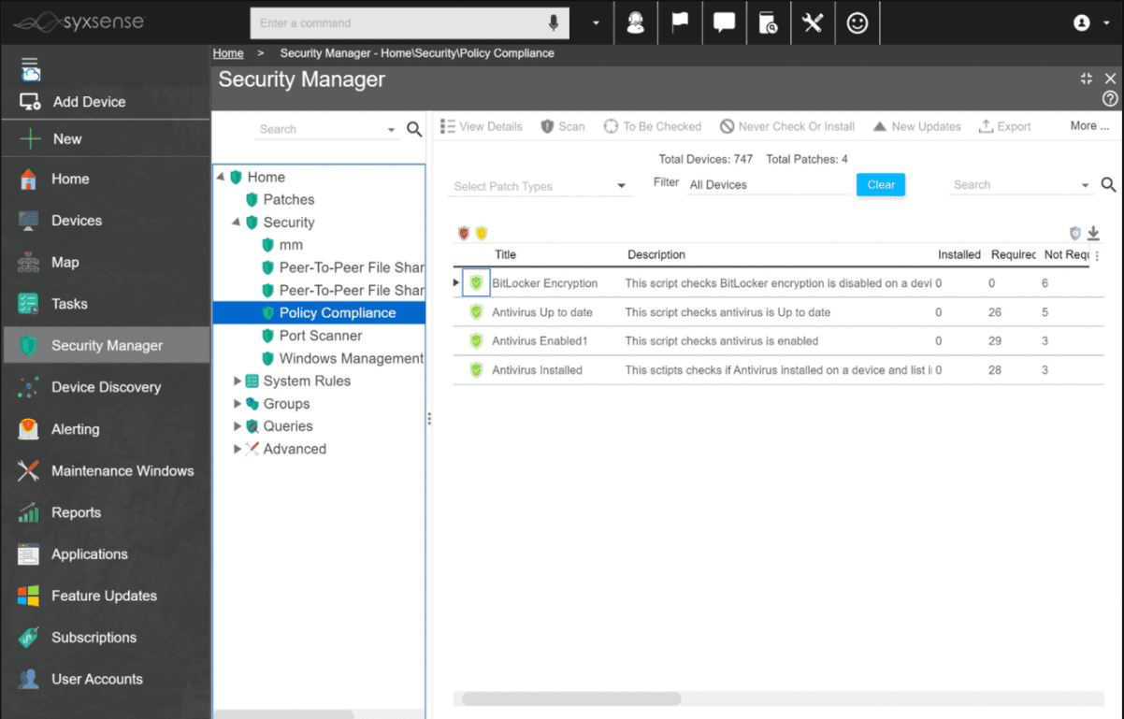
Task: Collapse the Home tree node
Action: pos(221,177)
